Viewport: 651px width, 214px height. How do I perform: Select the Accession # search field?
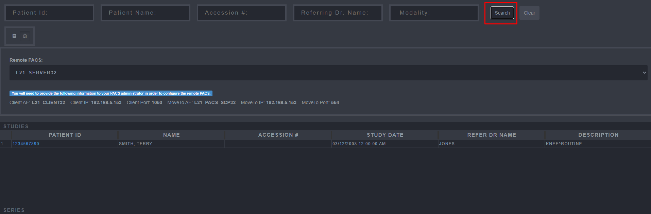pos(242,13)
